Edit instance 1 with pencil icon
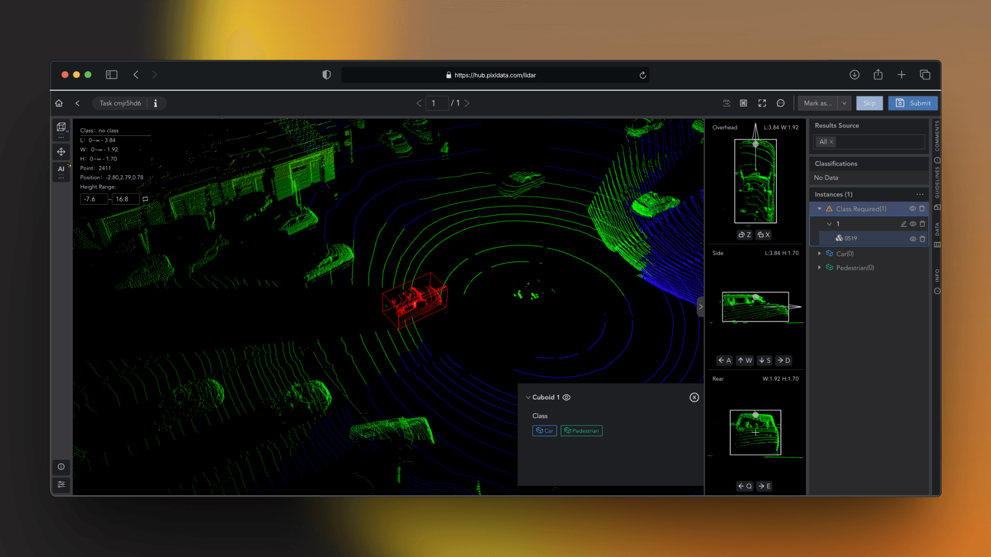This screenshot has height=557, width=991. (x=903, y=224)
